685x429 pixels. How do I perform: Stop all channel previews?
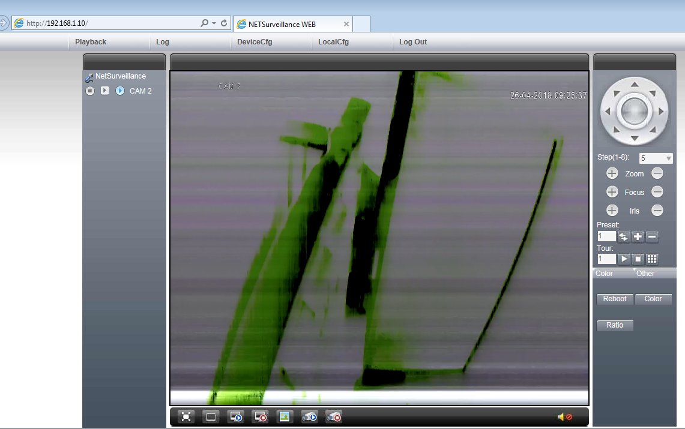[x=260, y=416]
